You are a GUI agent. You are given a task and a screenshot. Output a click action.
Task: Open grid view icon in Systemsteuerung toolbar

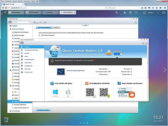pyautogui.click(x=45, y=22)
